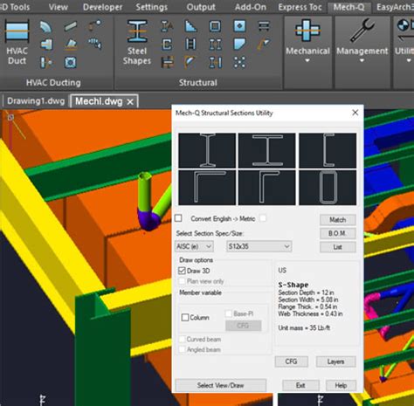The image size is (414, 406).
Task: Click the Layers button
Action: coord(336,361)
